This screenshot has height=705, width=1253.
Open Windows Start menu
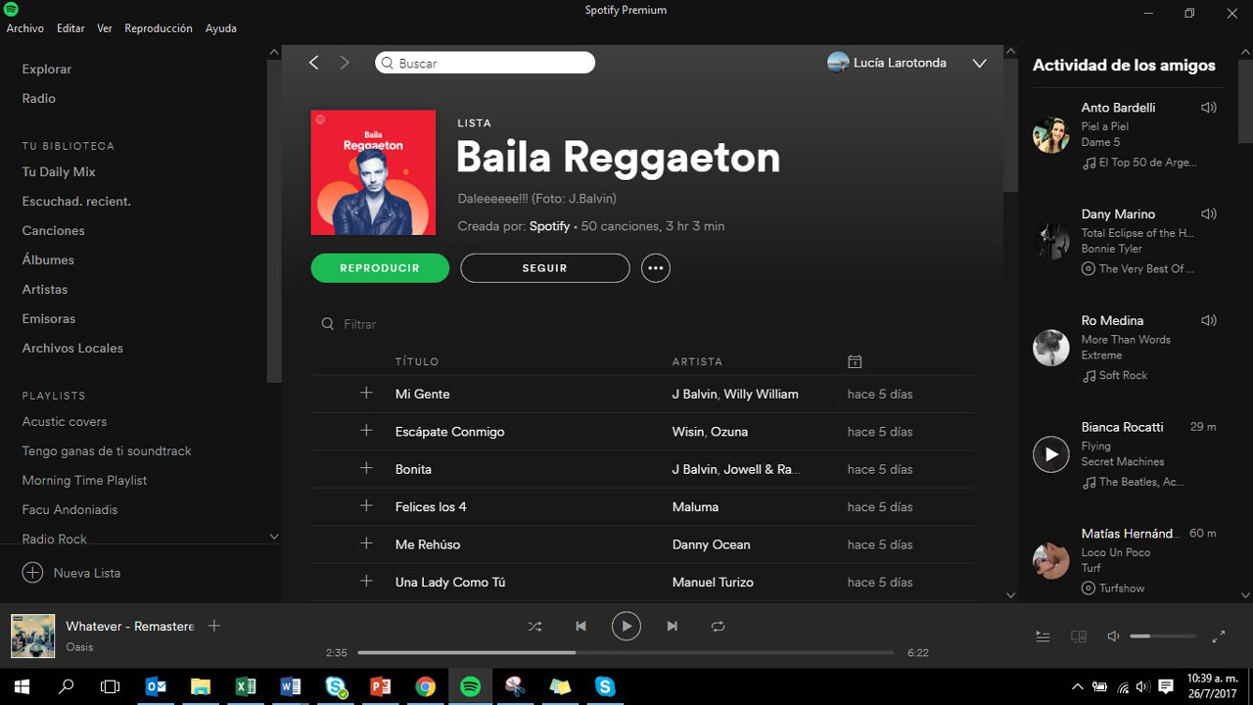click(22, 686)
